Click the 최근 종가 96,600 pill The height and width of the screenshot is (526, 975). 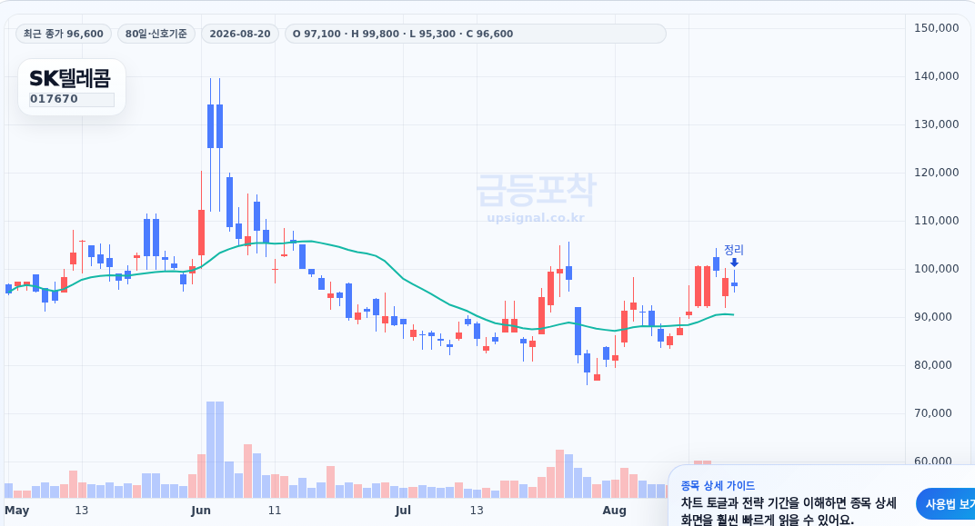(64, 34)
